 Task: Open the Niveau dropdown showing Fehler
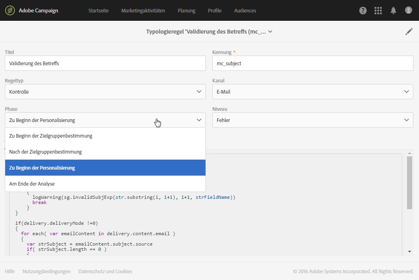click(x=312, y=120)
